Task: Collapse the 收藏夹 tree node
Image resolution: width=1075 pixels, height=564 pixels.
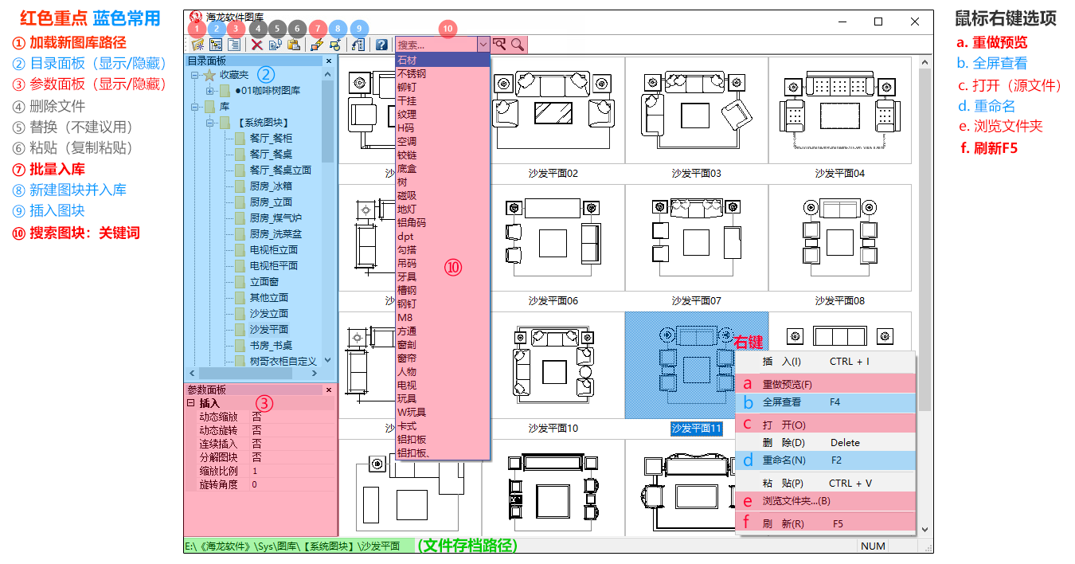Action: (194, 75)
